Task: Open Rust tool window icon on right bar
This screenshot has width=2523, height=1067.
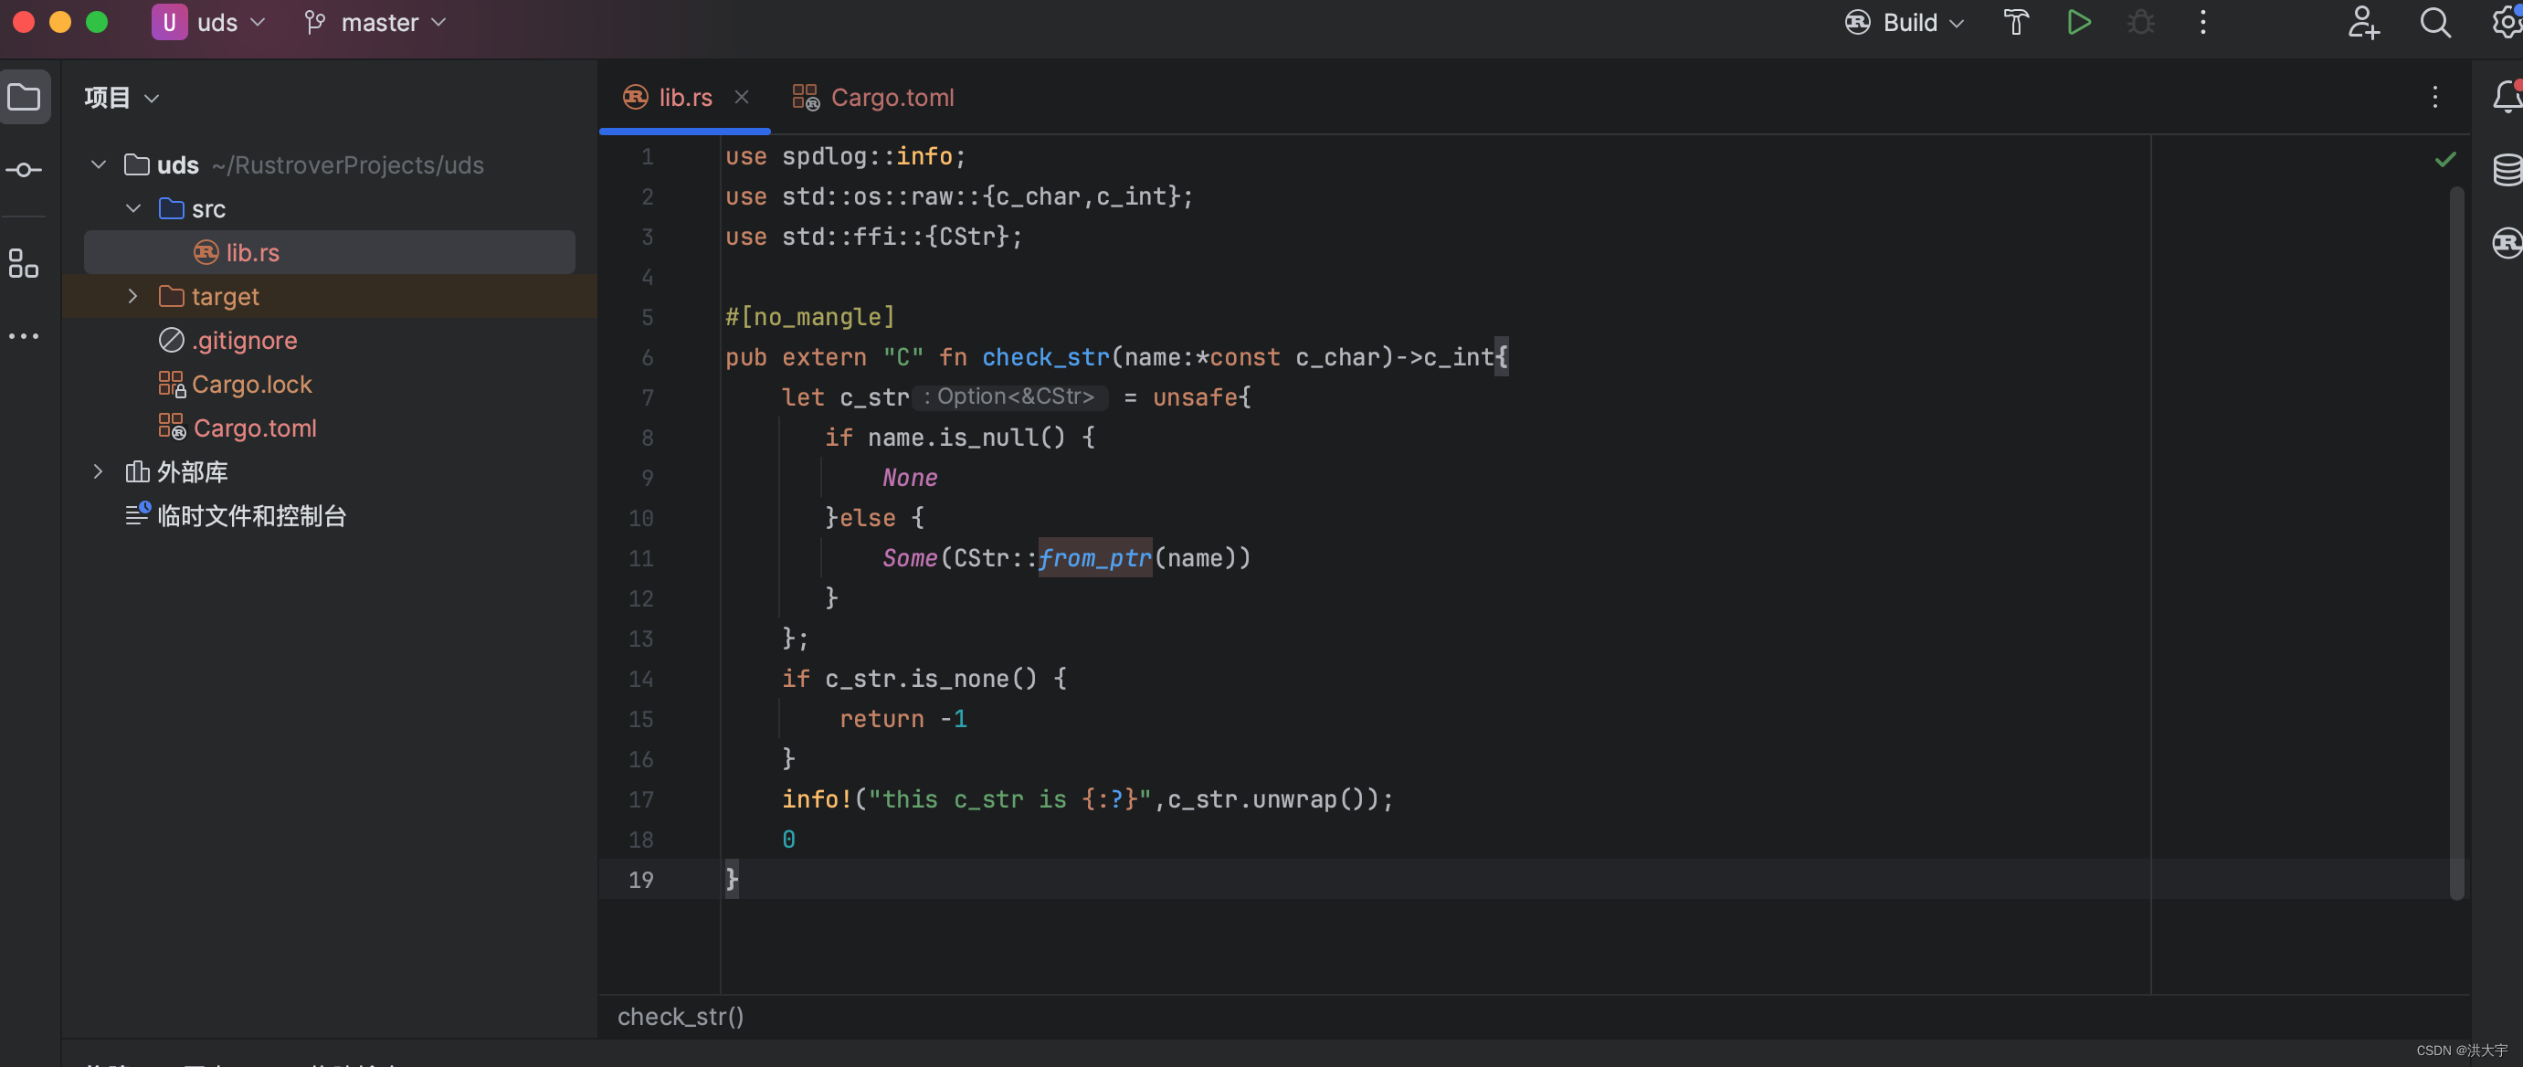Action: tap(2506, 242)
